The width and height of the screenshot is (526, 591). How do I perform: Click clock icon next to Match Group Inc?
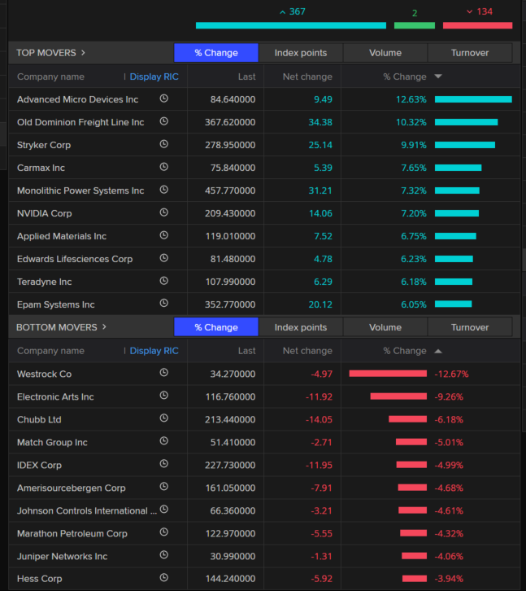click(x=163, y=441)
